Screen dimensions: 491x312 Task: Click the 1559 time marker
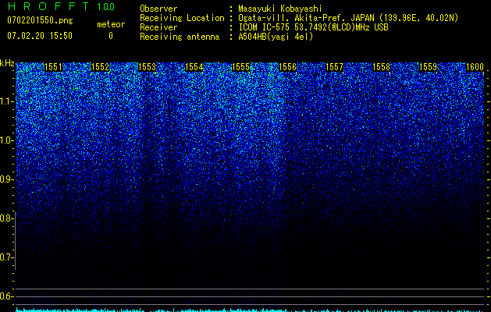[x=428, y=67]
